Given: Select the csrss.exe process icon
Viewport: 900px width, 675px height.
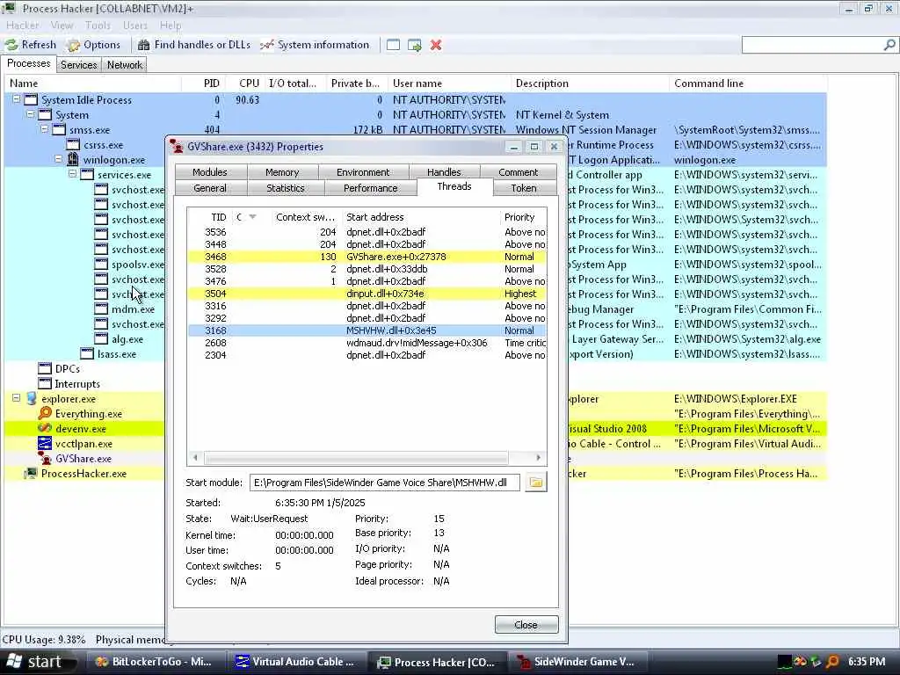Looking at the screenshot, I should click(x=73, y=145).
